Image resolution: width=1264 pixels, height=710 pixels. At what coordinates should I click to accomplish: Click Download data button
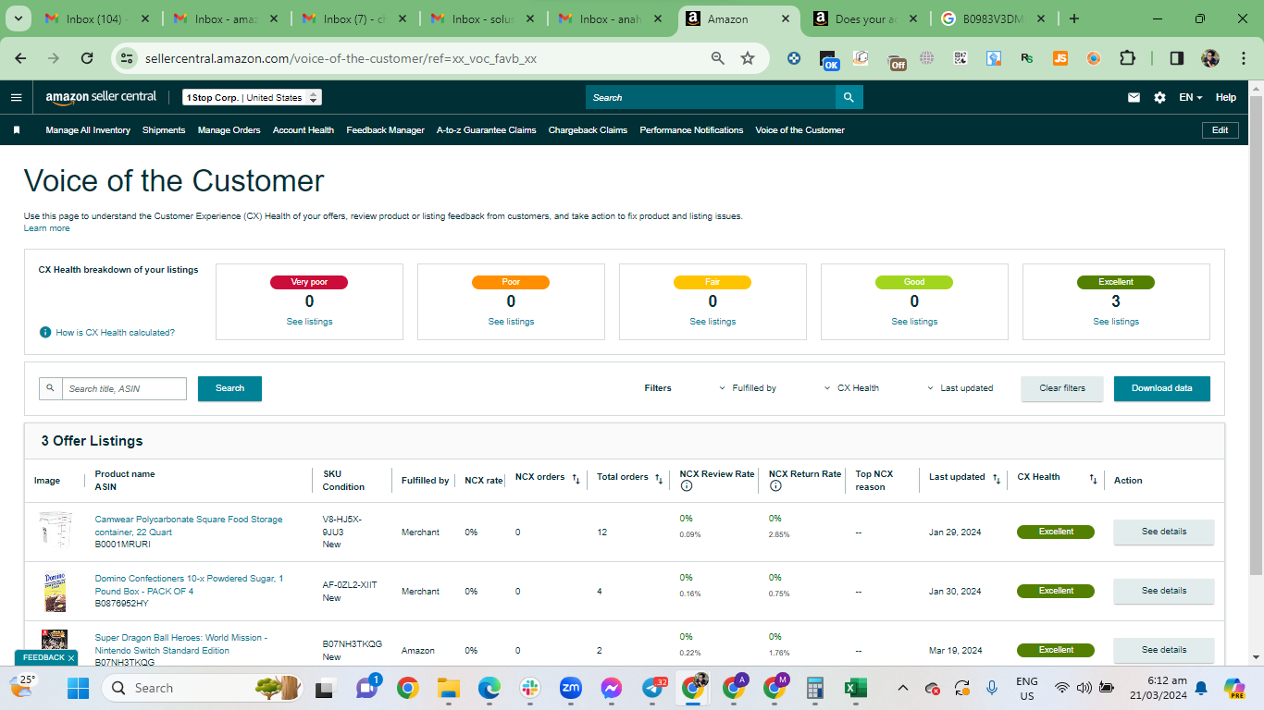pyautogui.click(x=1161, y=388)
